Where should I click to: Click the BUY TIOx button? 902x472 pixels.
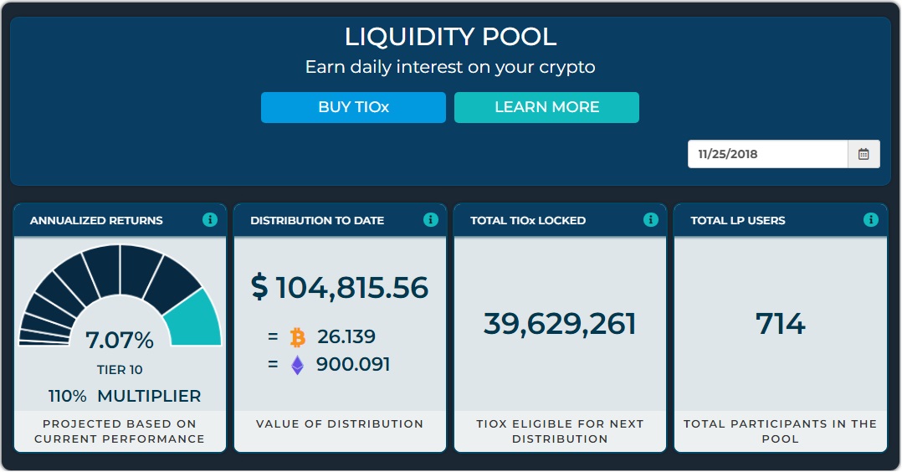point(353,107)
